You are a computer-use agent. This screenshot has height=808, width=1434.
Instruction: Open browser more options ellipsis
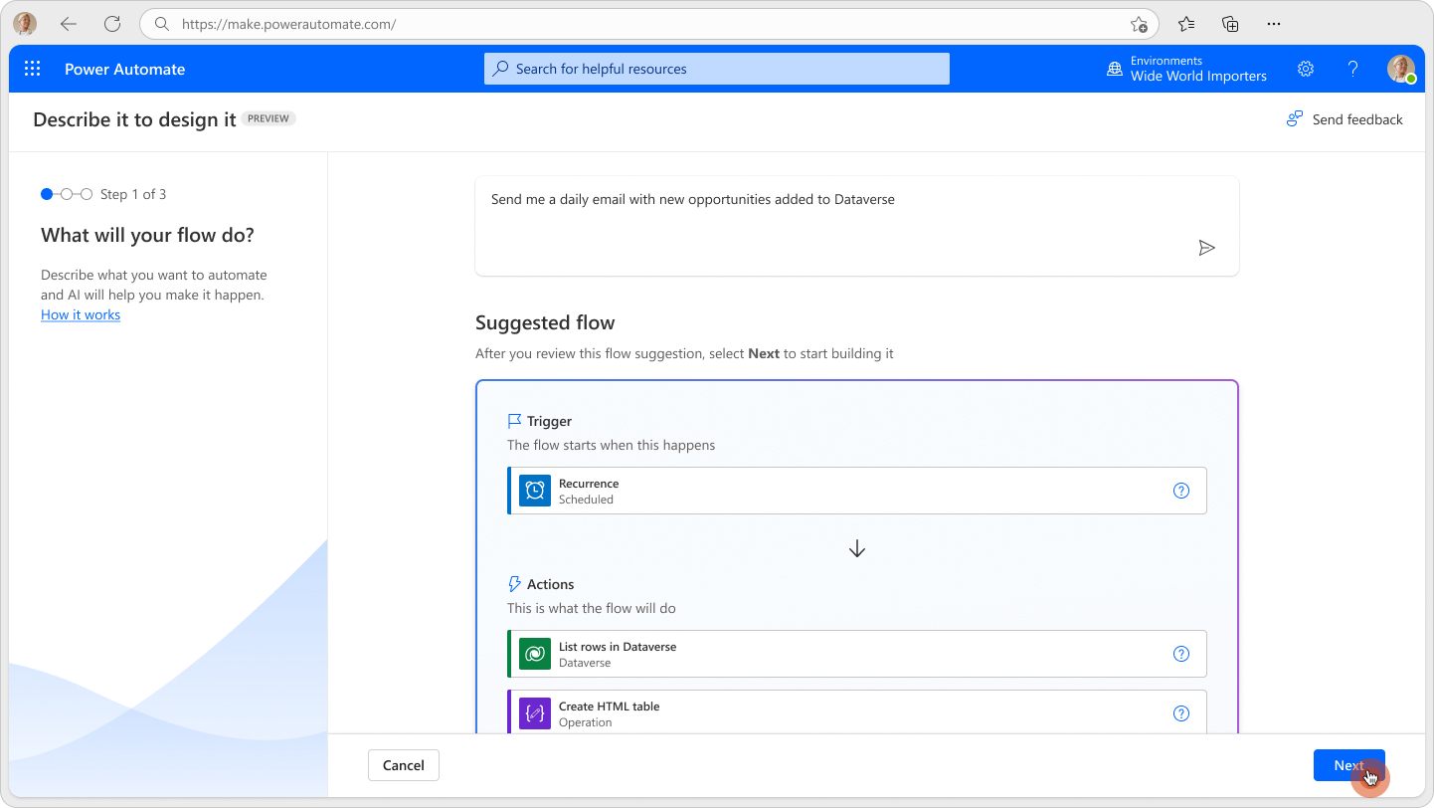(x=1274, y=24)
